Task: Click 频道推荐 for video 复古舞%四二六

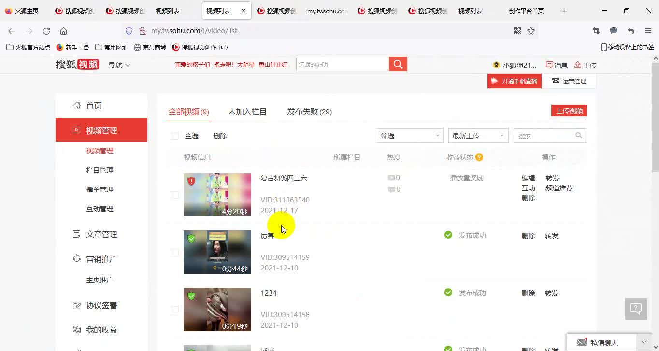Action: (x=559, y=188)
